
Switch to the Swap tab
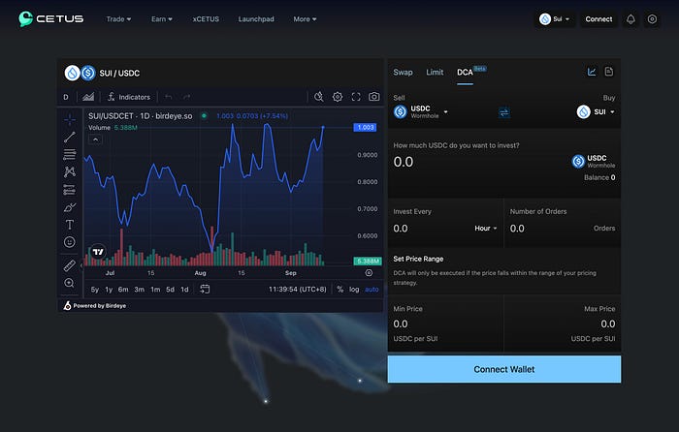click(x=403, y=73)
